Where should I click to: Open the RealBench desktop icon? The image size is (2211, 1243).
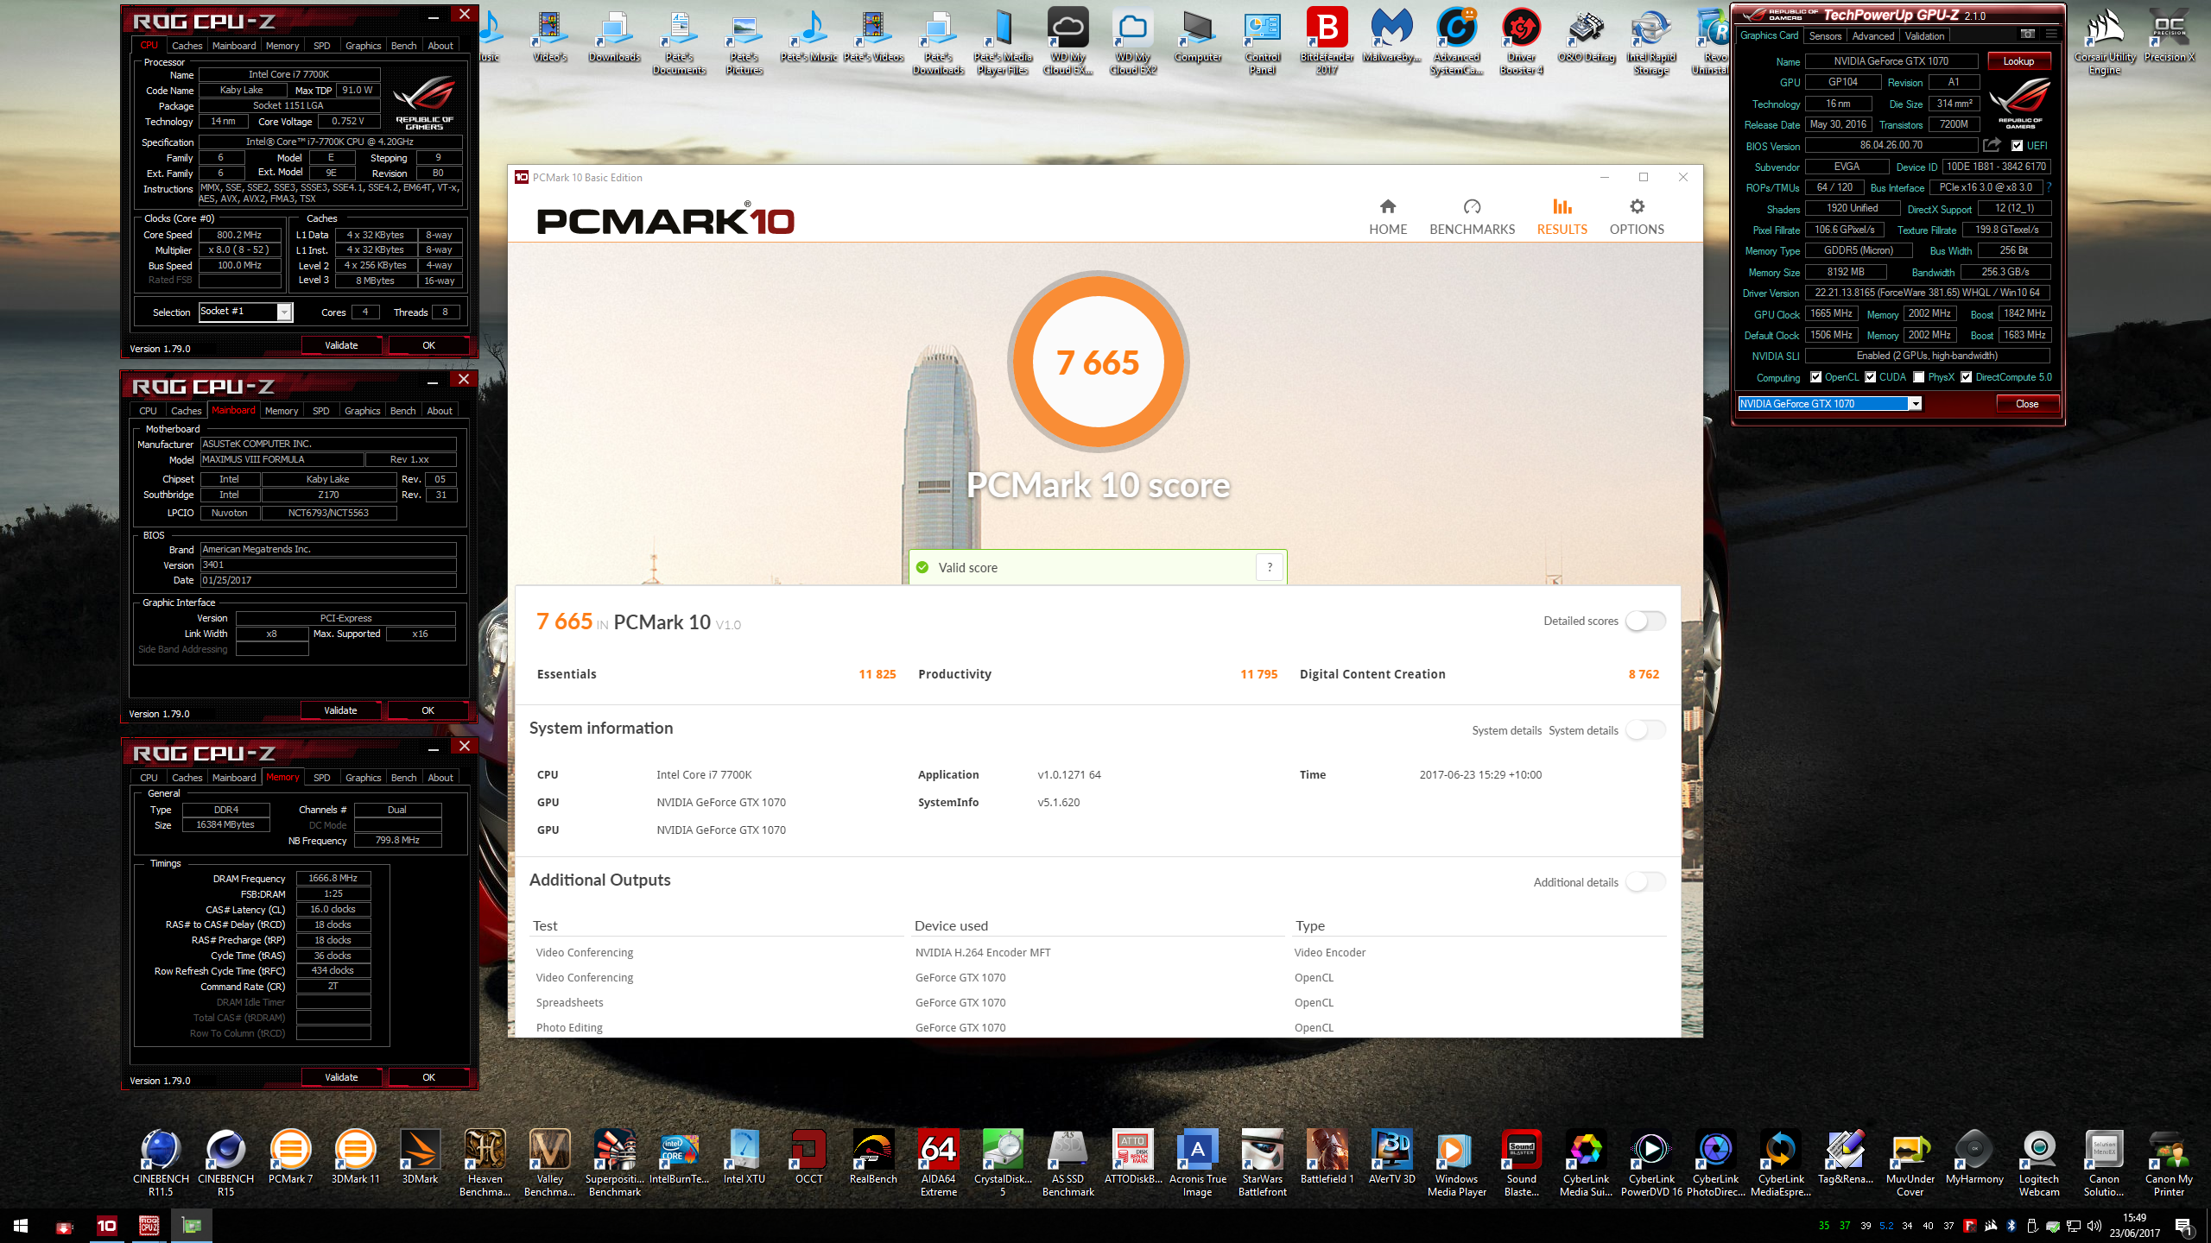(x=873, y=1157)
